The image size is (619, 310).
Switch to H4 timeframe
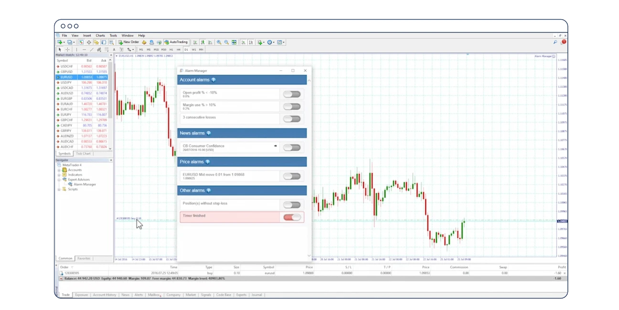[179, 49]
